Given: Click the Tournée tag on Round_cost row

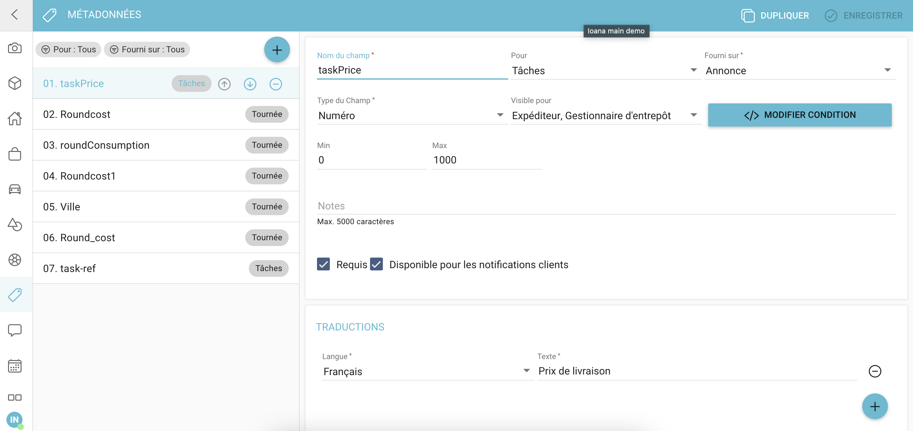Looking at the screenshot, I should [x=267, y=238].
